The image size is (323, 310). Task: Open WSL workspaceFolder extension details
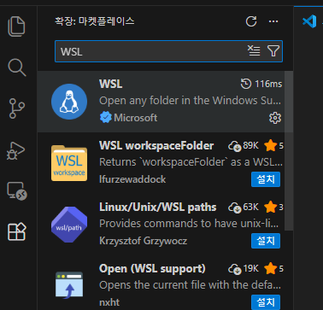point(161,163)
